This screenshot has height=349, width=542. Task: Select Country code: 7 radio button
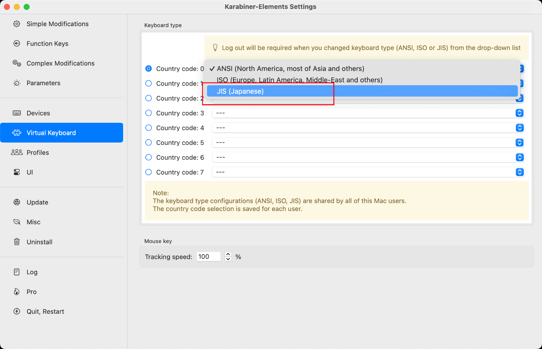[x=148, y=172]
